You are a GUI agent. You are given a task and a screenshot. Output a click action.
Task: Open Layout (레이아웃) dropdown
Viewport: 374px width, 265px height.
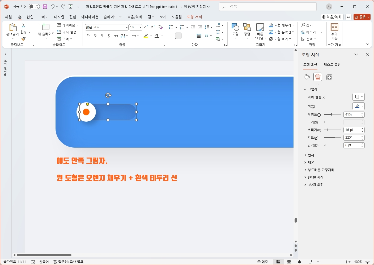pos(68,25)
